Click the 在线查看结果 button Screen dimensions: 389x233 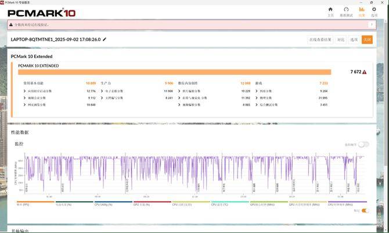320,40
